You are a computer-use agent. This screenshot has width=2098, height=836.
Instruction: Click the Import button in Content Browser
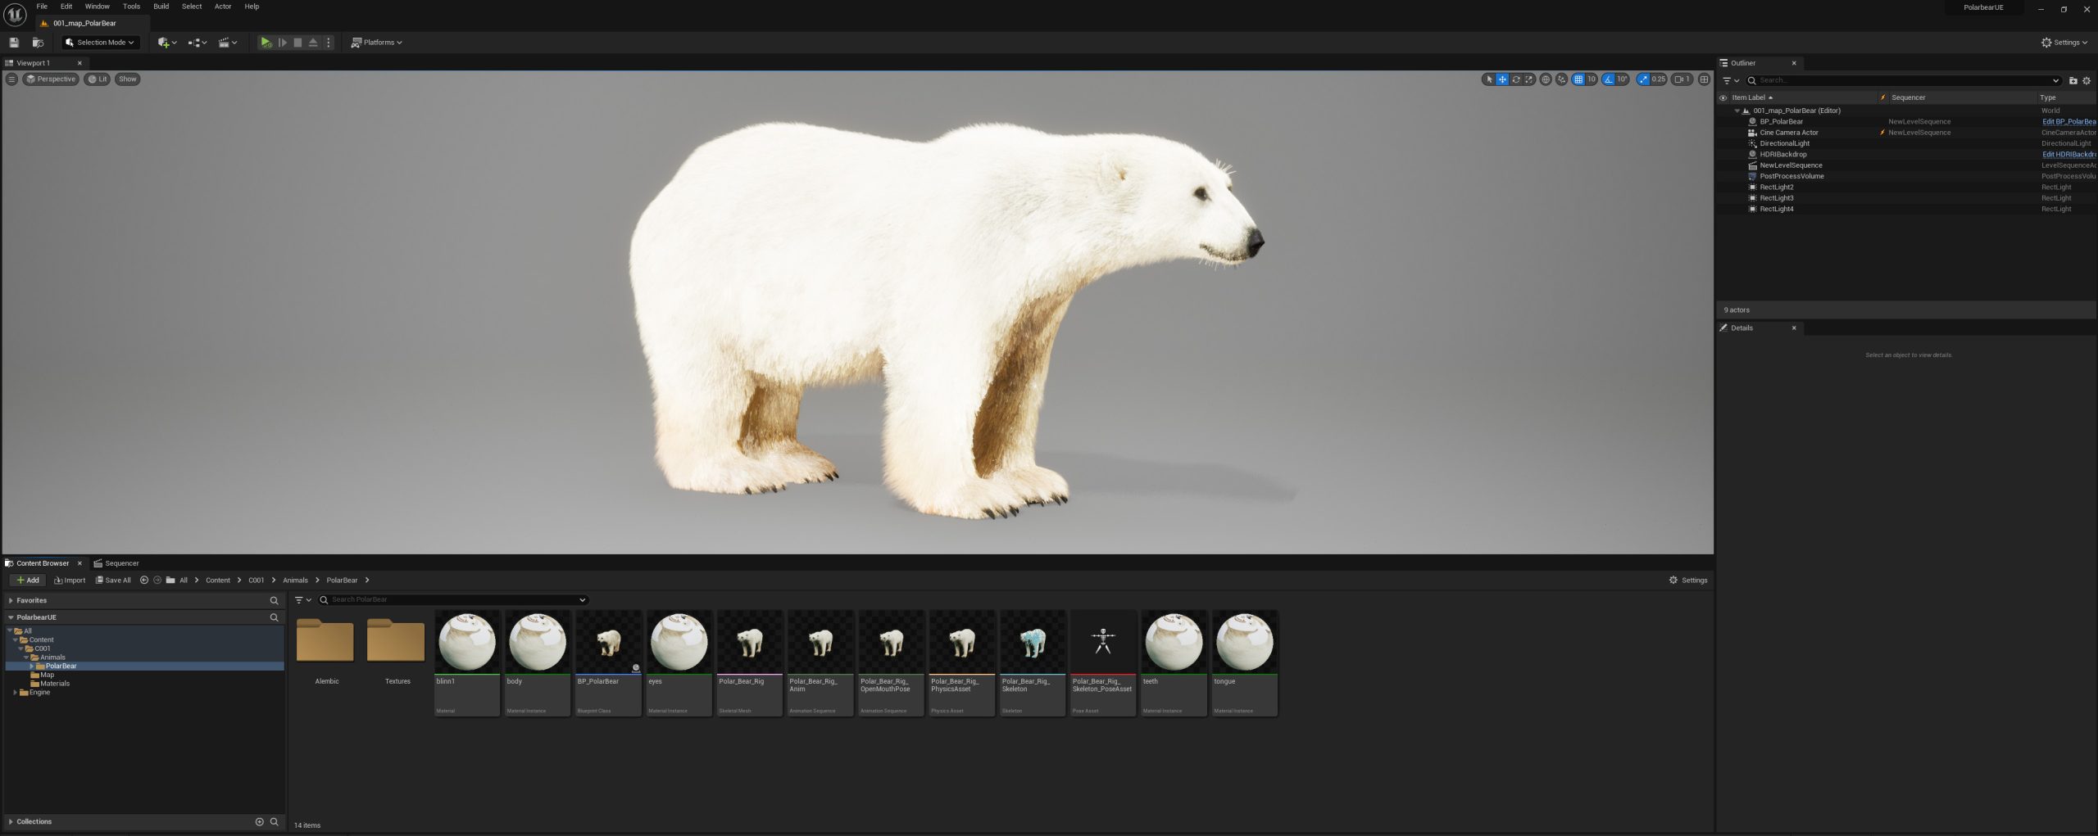click(70, 581)
